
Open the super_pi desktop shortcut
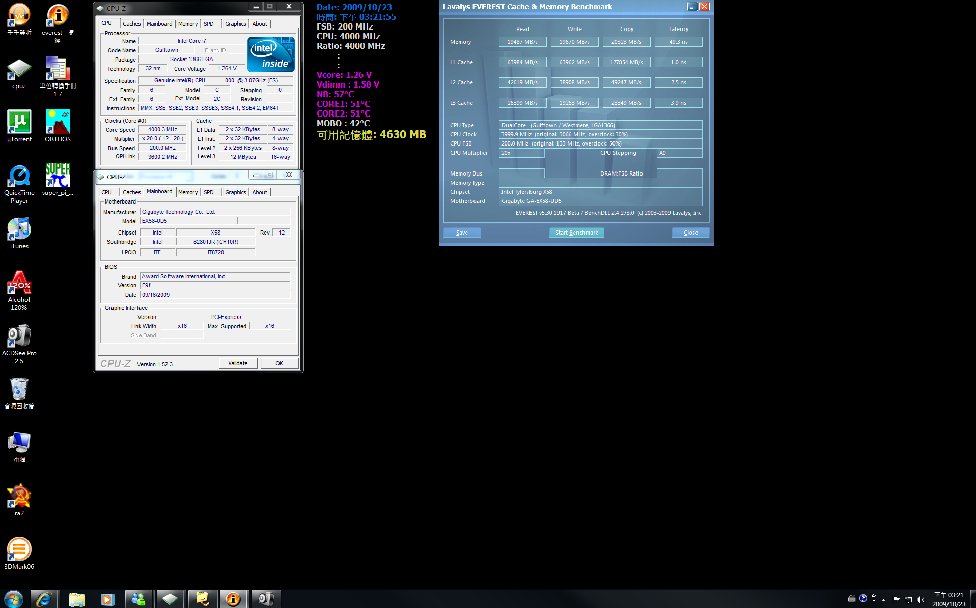pyautogui.click(x=58, y=176)
